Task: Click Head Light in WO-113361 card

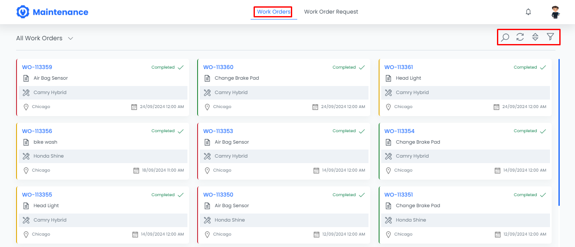Action: (x=408, y=78)
